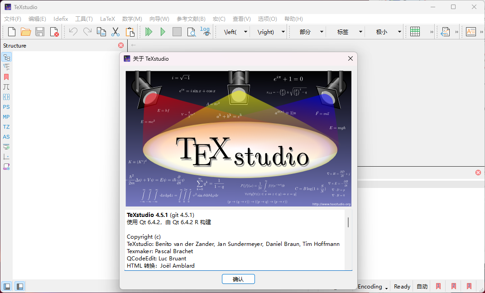Close the document via the red-X page icon

54,32
